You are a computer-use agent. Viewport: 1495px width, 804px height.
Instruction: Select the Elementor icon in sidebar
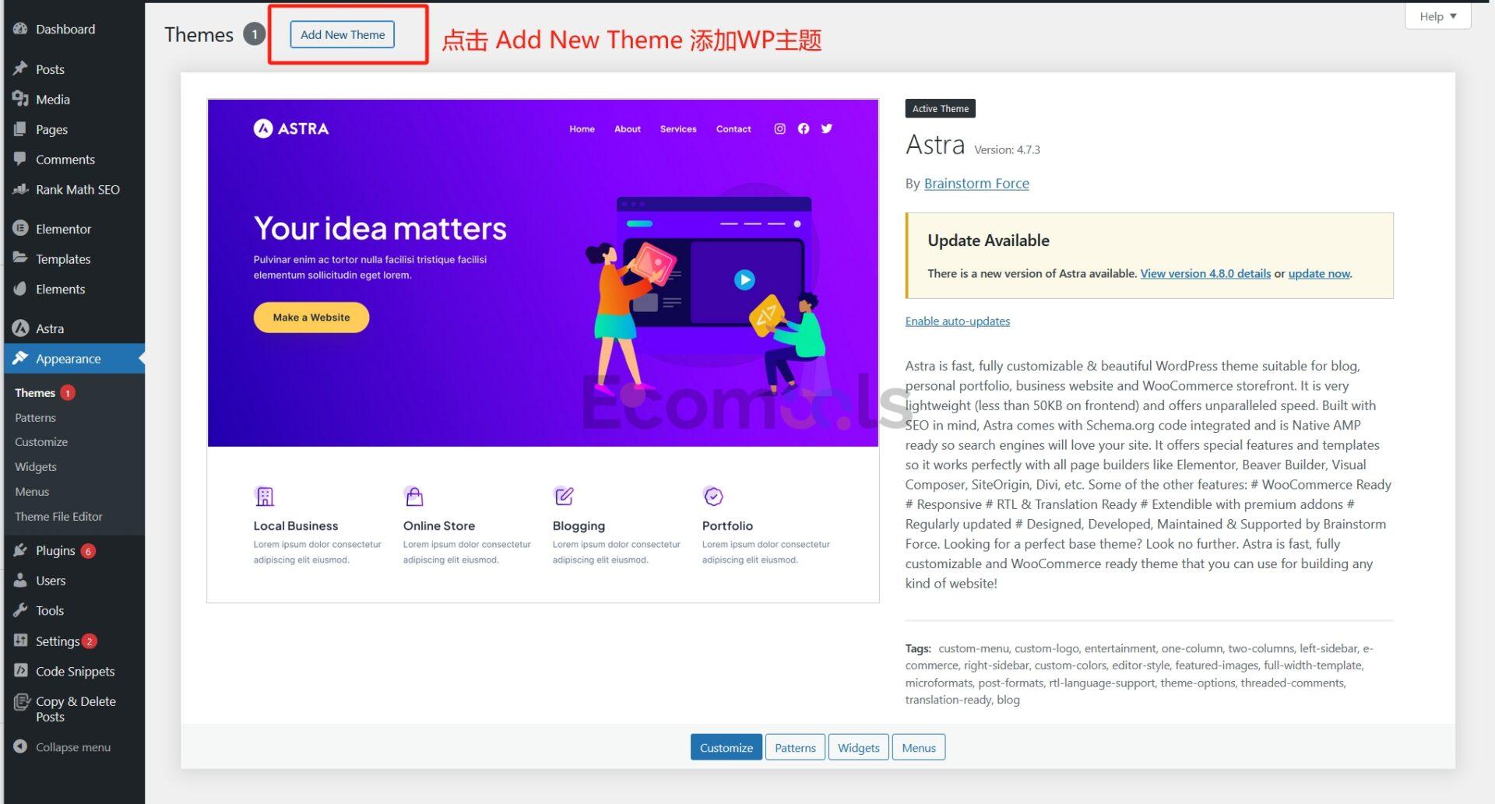point(20,229)
